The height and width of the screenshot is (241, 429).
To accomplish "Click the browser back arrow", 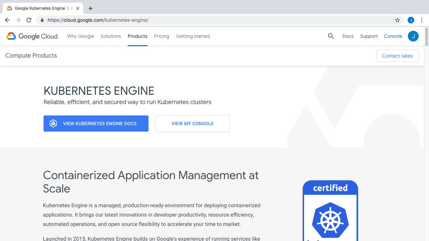I will point(7,20).
